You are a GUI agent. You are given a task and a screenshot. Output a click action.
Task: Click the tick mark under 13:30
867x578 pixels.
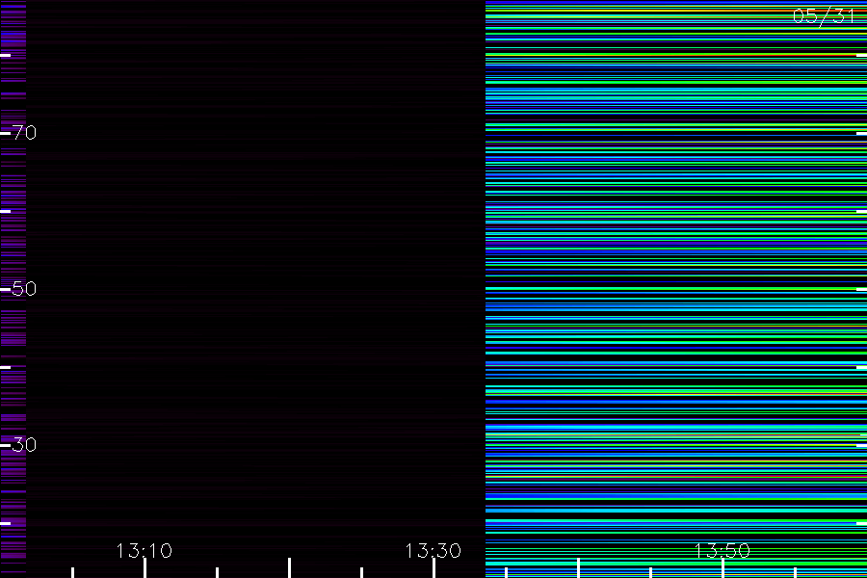pyautogui.click(x=434, y=568)
